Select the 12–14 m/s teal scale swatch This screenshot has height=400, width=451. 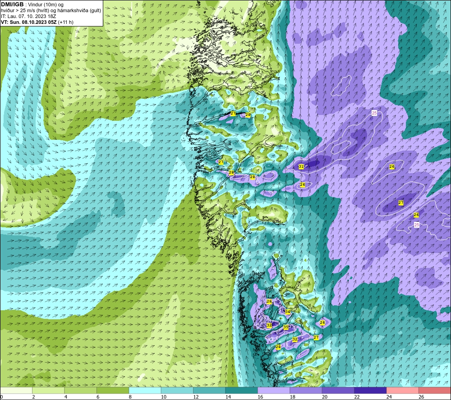209,391
